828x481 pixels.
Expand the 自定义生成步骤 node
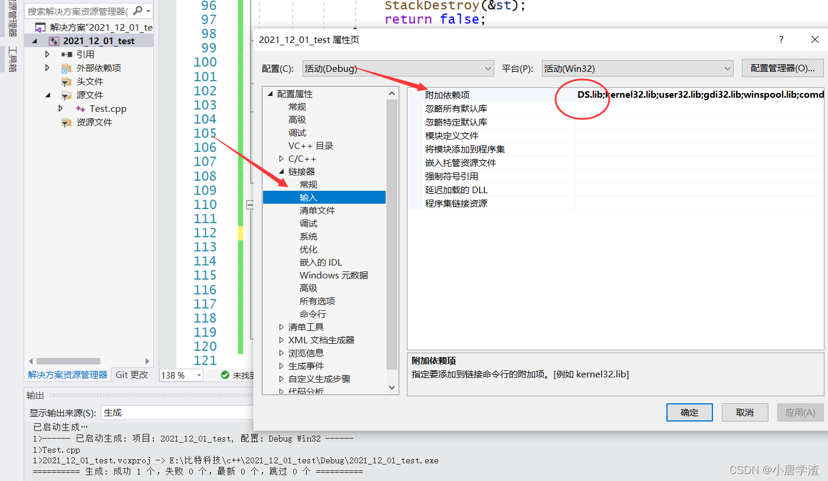[x=281, y=379]
